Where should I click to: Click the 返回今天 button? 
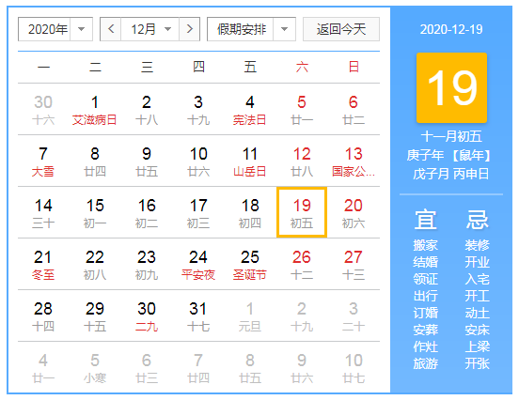pyautogui.click(x=341, y=29)
